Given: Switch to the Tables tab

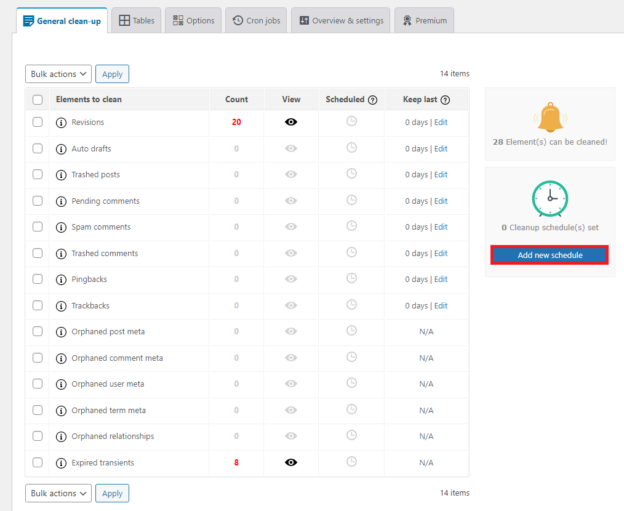Looking at the screenshot, I should pyautogui.click(x=136, y=20).
